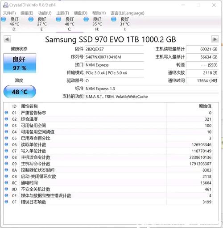Click raw value 118770149 for write units

202,151
